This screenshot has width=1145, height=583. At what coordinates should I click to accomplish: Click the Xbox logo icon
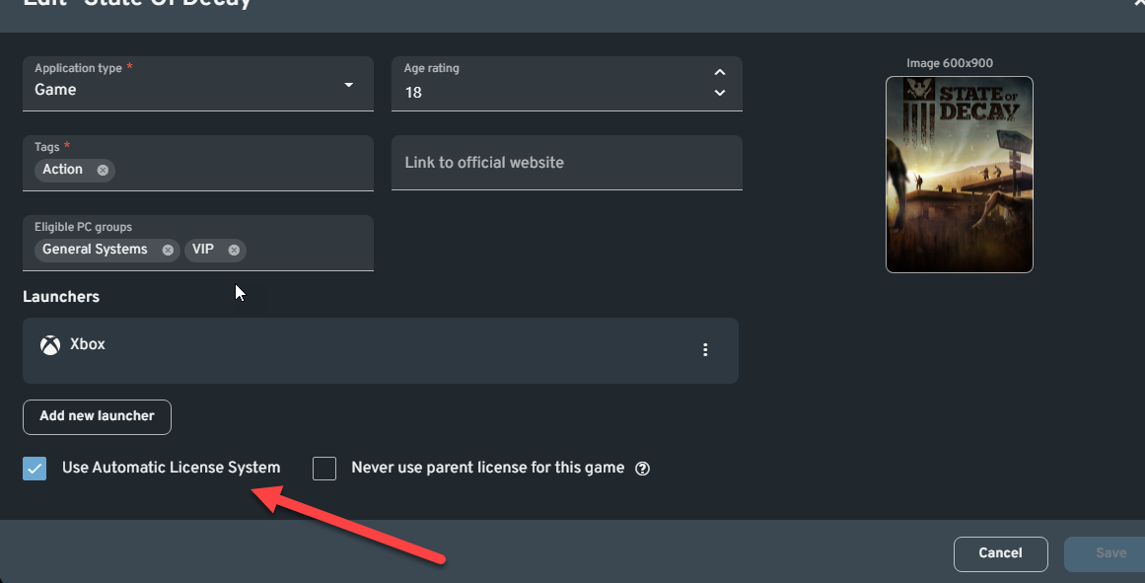(50, 345)
